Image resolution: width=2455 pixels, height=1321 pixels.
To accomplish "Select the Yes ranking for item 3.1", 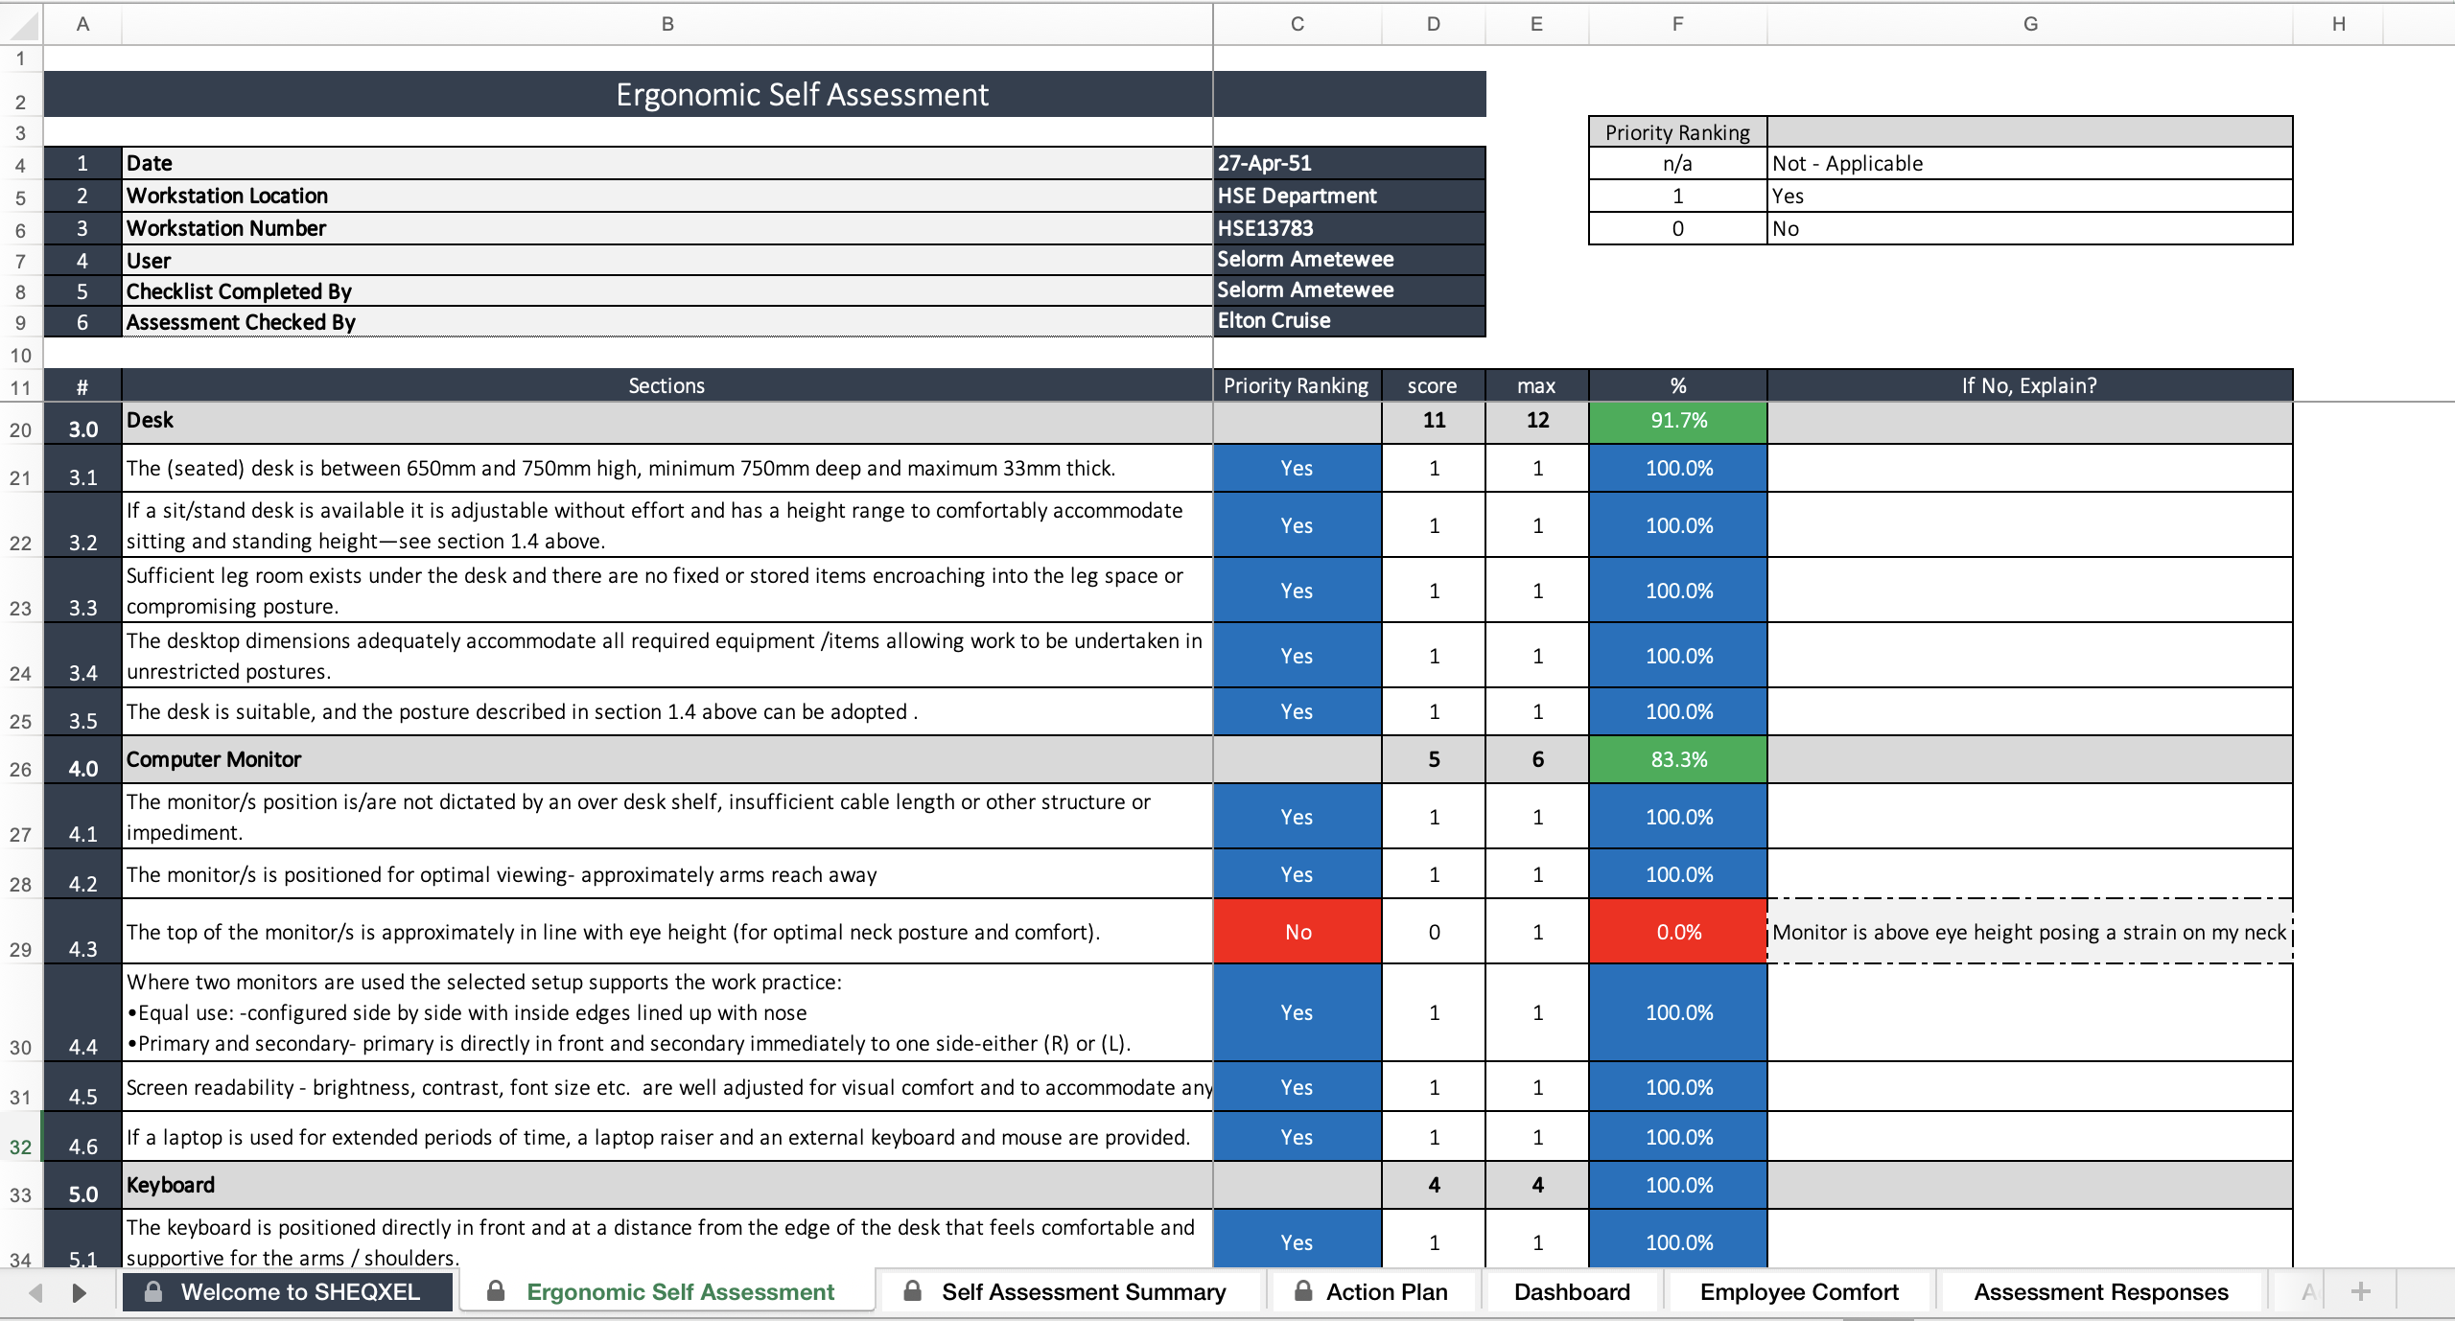I will tap(1298, 468).
